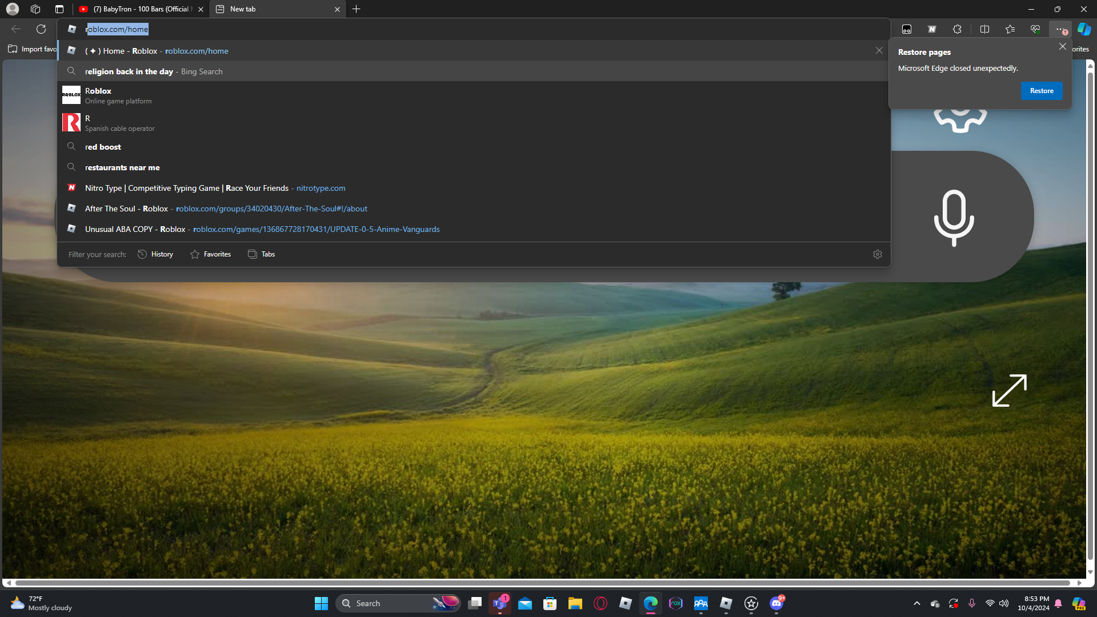Refresh the page
Screen dimensions: 1097x617
click(x=41, y=29)
